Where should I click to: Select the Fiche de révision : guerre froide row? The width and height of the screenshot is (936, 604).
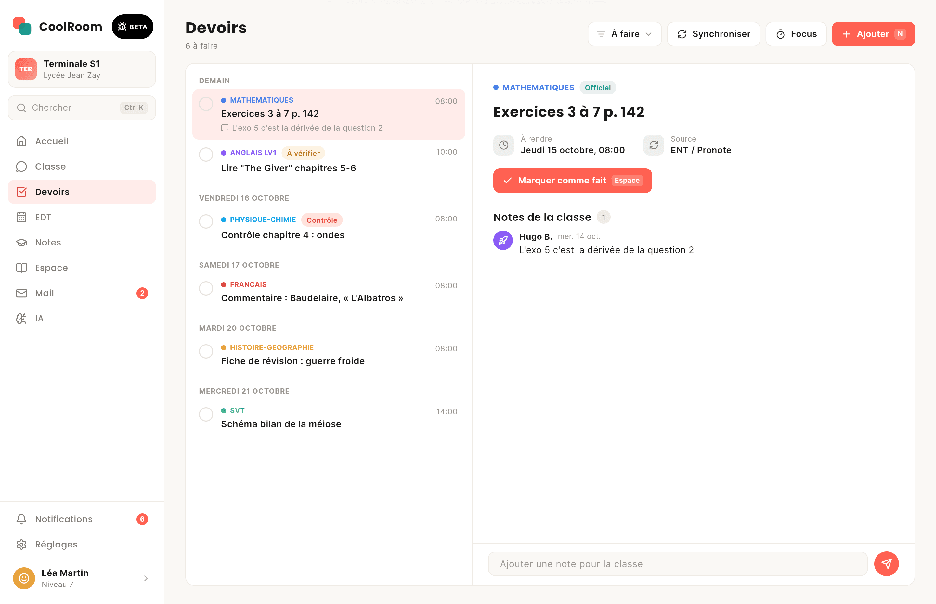tap(329, 355)
